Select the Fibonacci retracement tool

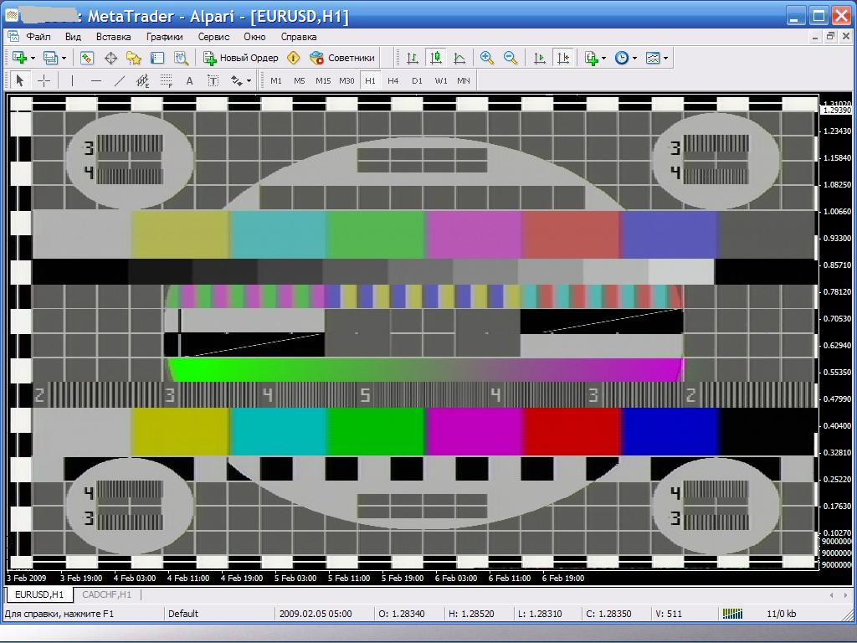(x=167, y=81)
